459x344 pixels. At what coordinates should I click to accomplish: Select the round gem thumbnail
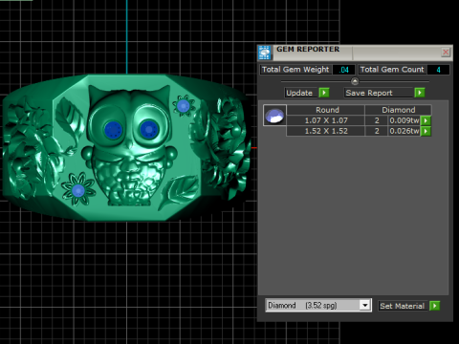tap(274, 116)
